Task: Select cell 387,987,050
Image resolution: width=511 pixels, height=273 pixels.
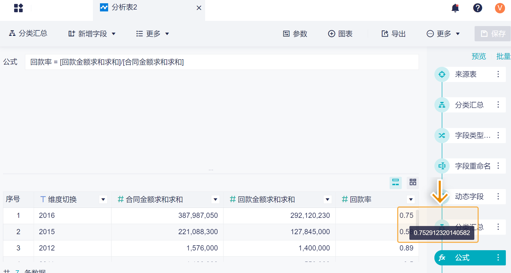Action: pos(167,216)
